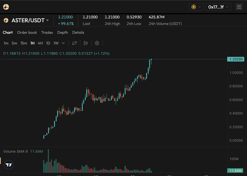Open the Trades tab
247x176 pixels.
pyautogui.click(x=47, y=32)
